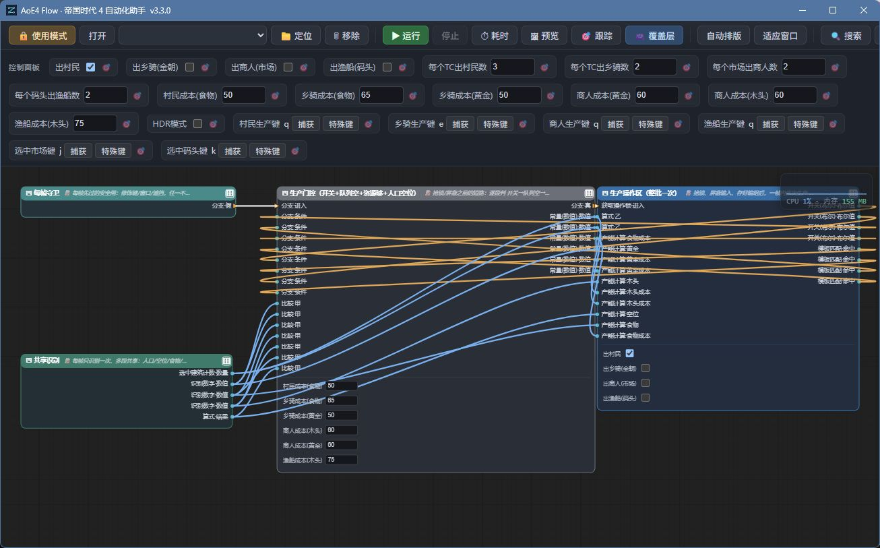Click the 使用模式 toolbar button

tap(42, 36)
